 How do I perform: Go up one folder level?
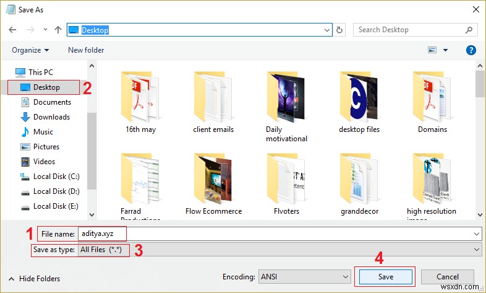[58, 30]
